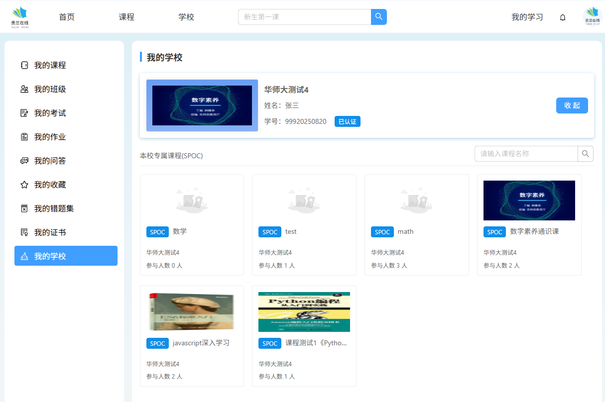This screenshot has height=402, width=605.
Task: Switch to the 学校 navigation tab
Action: click(186, 17)
